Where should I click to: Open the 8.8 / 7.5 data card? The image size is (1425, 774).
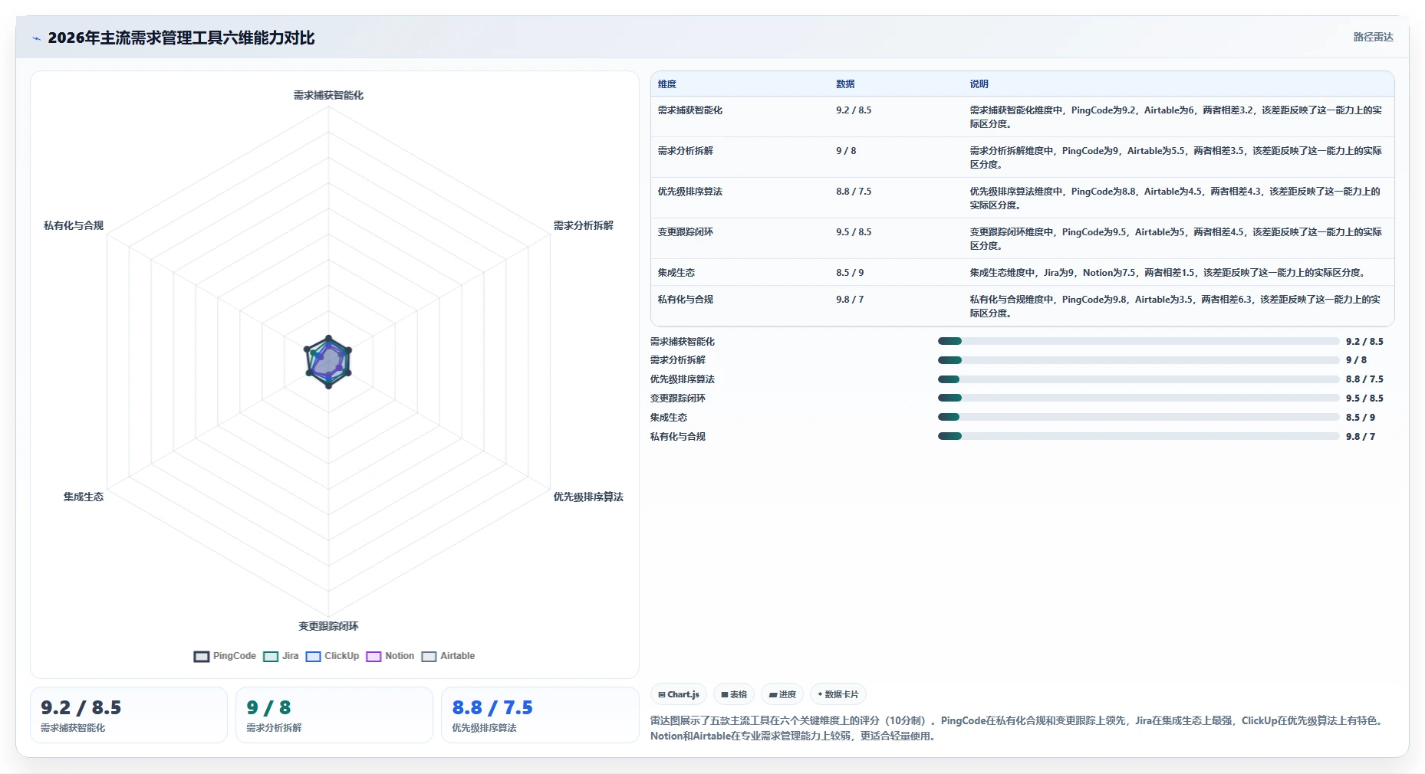[x=540, y=715]
